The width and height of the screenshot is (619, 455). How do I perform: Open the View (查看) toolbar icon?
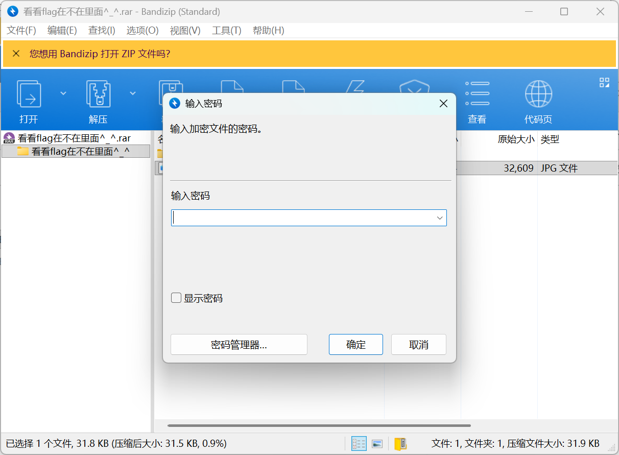477,94
